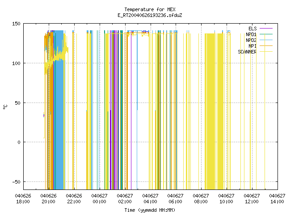Click the purple ELS legend line sample
Viewport: 286px width, 214px height.
pyautogui.click(x=266, y=29)
